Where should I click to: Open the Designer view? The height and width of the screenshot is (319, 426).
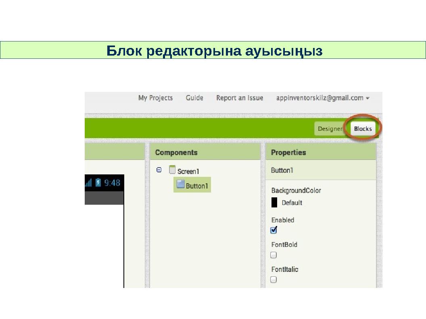330,128
